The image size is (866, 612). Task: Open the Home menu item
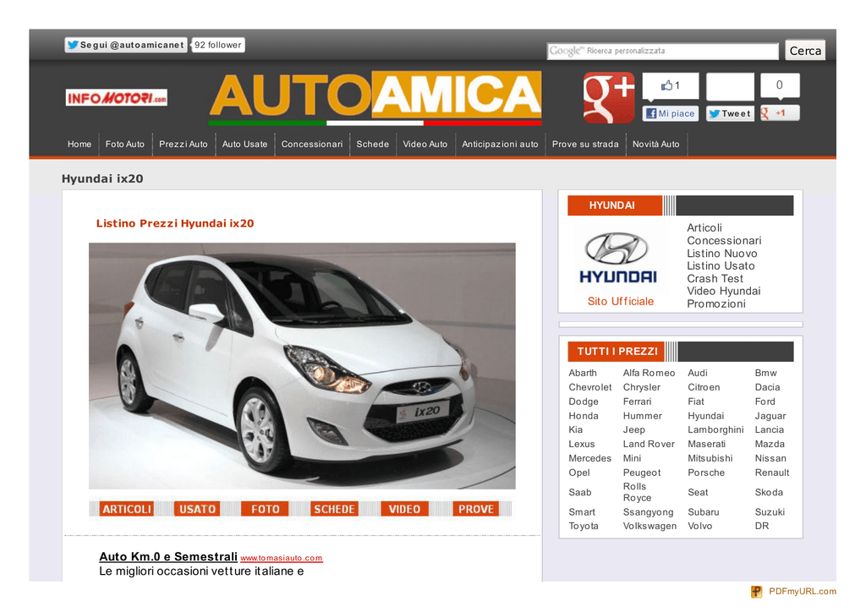79,144
